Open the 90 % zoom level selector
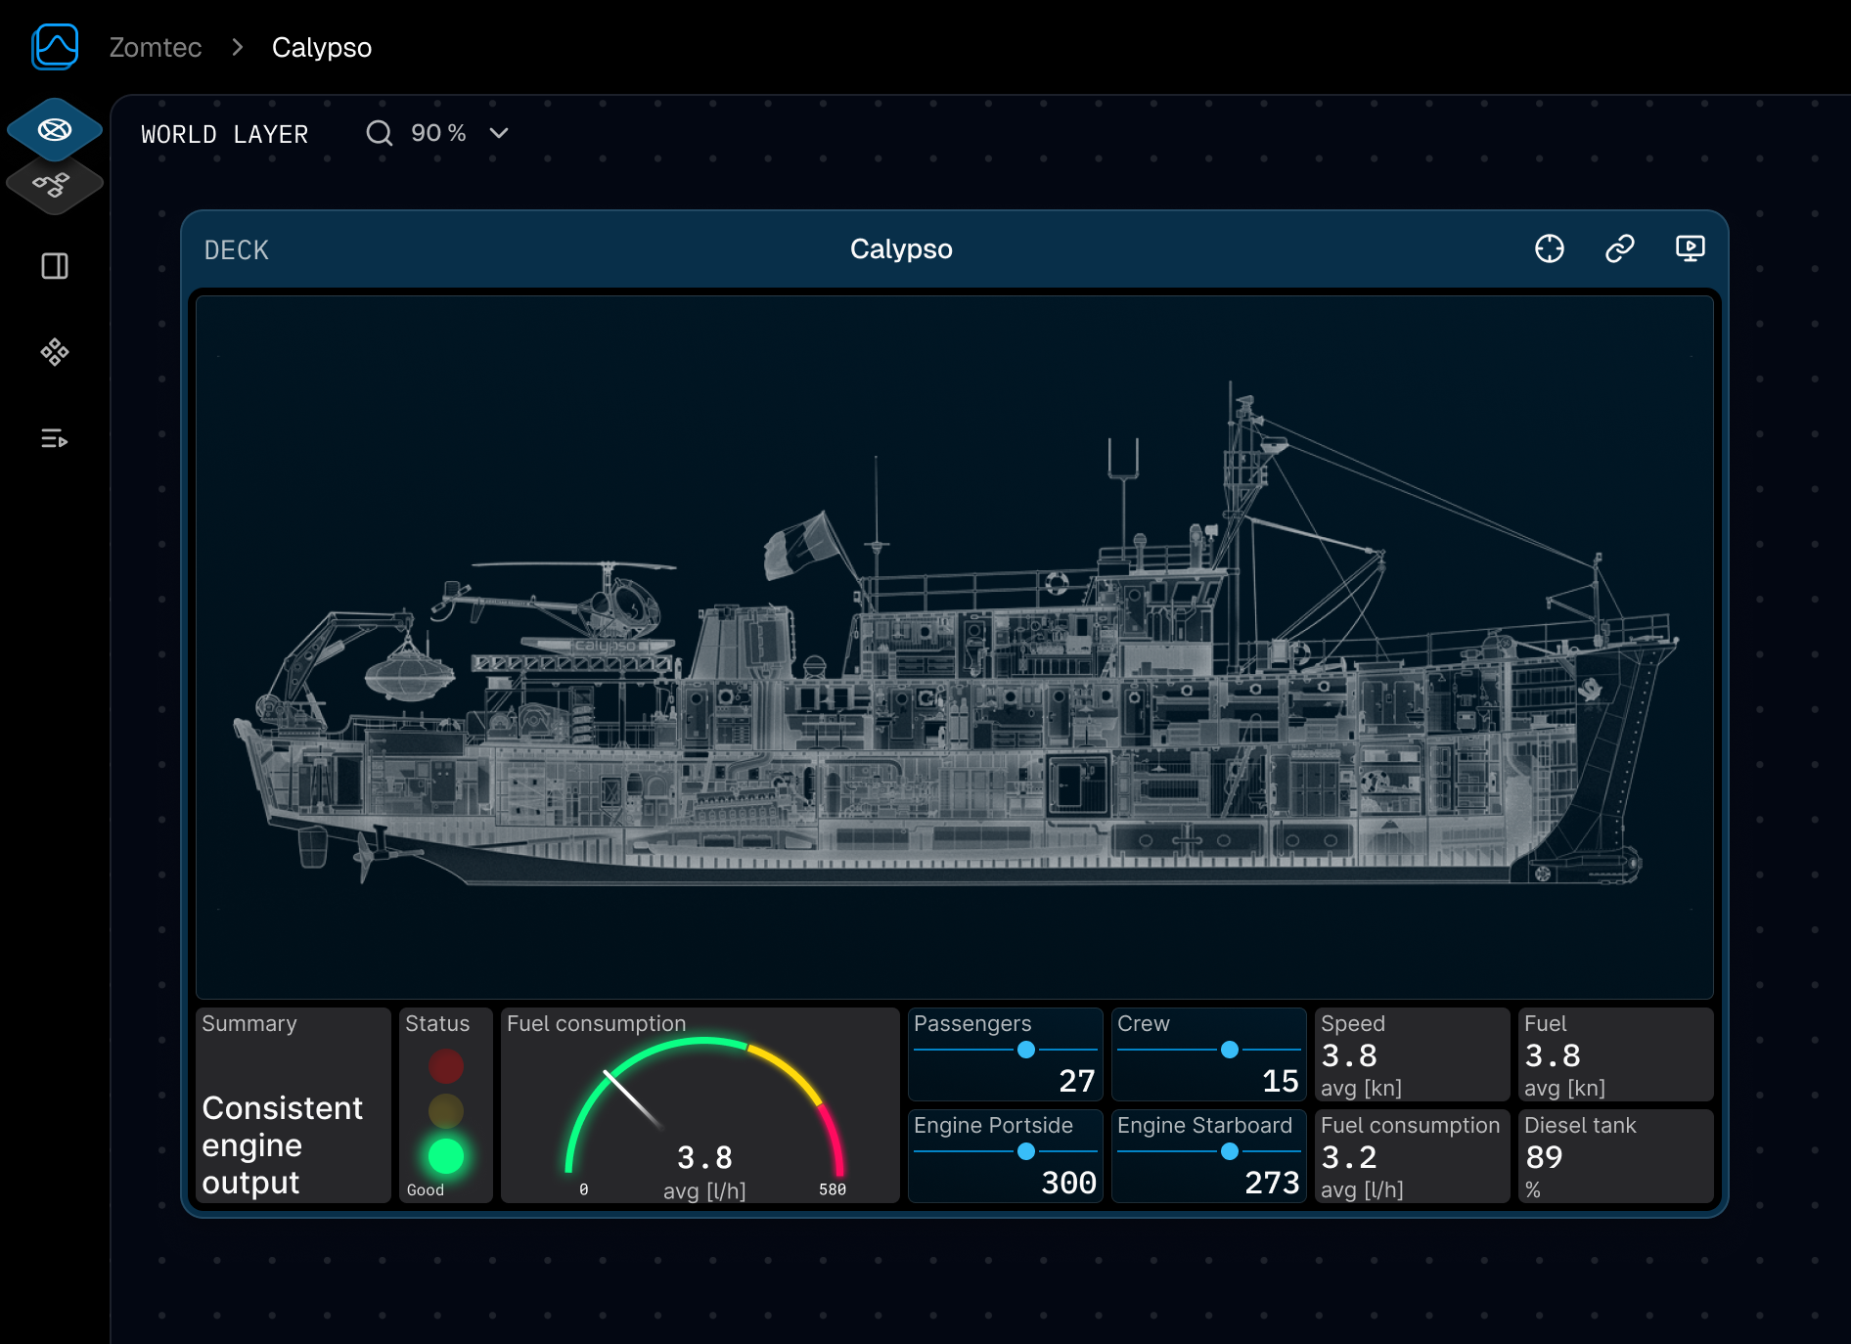The height and width of the screenshot is (1344, 1851). [x=438, y=133]
